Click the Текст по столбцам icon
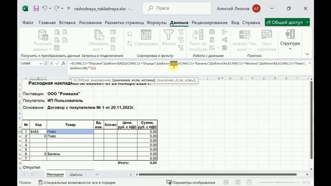The image size is (331, 186). click(198, 35)
